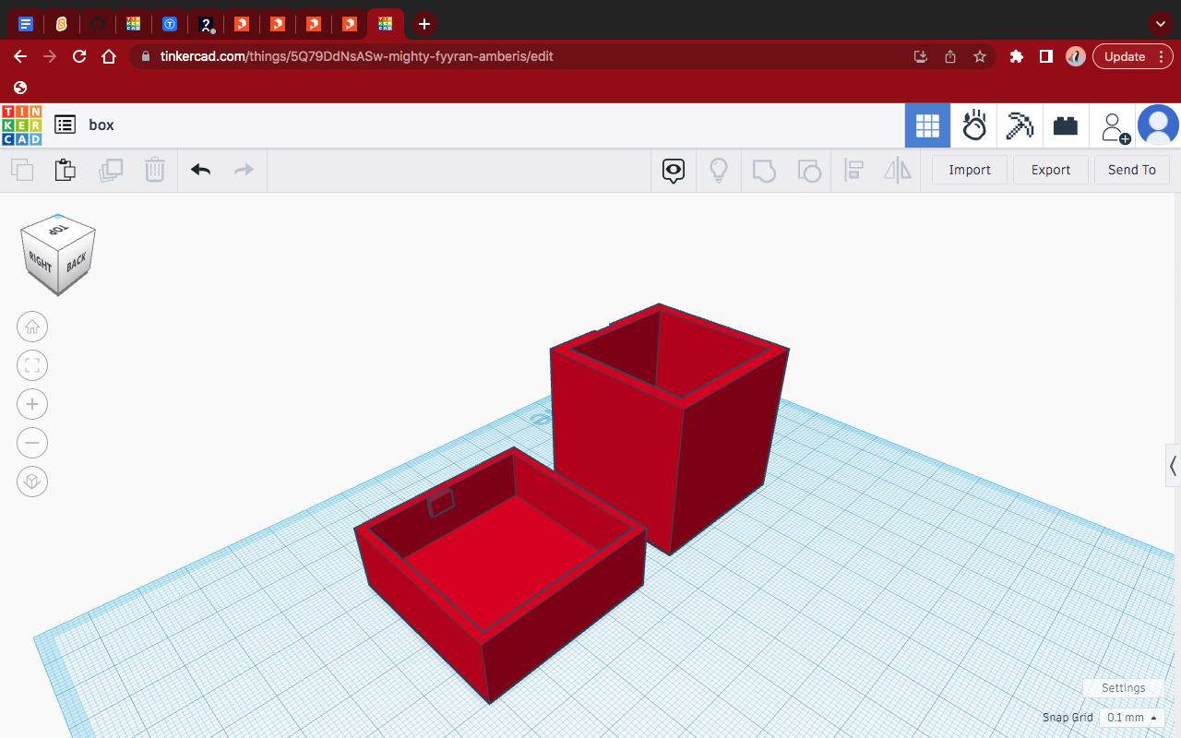1181x738 pixels.
Task: Click the TOP face of the view cube
Action: tap(59, 230)
